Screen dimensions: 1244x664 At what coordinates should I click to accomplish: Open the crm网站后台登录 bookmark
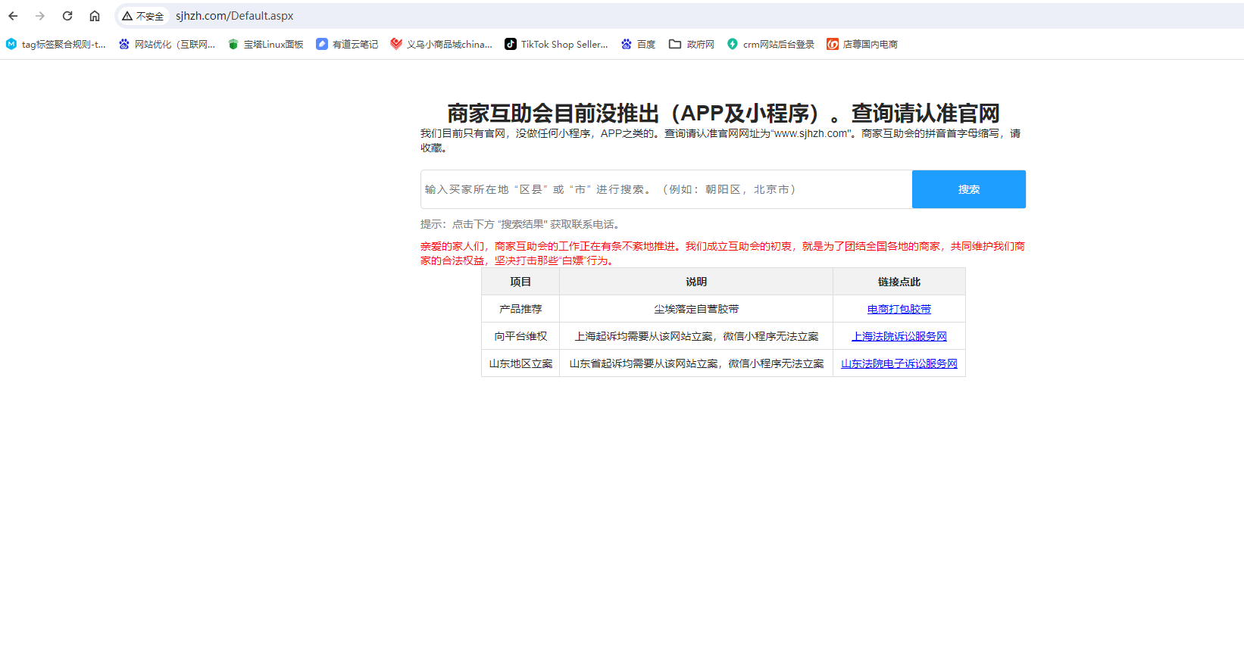click(770, 44)
